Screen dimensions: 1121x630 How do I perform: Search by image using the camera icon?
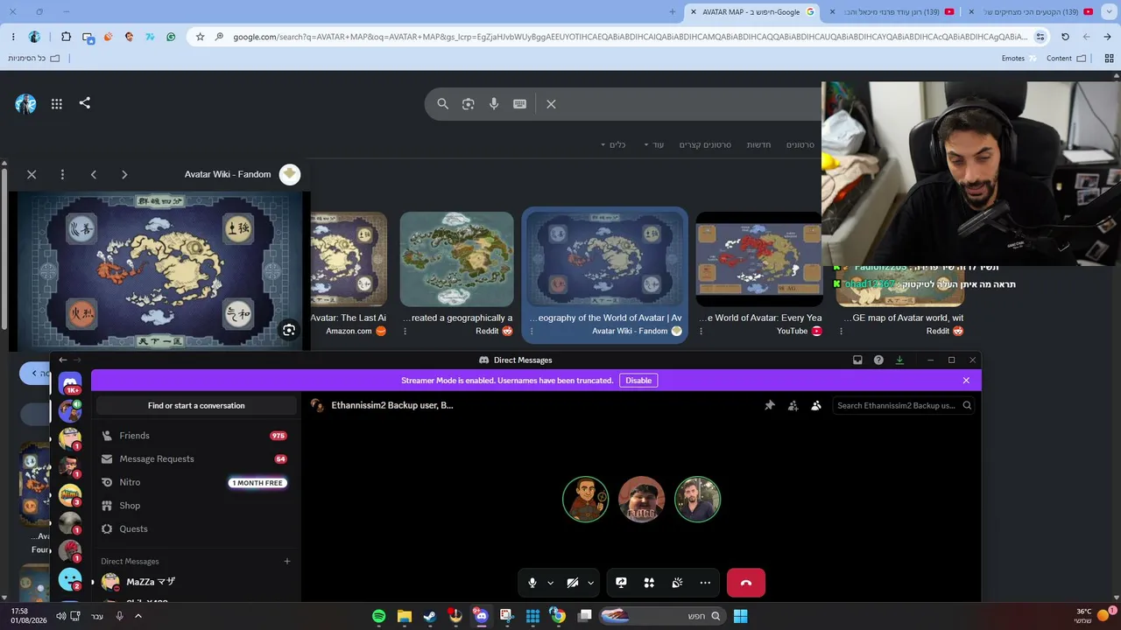(469, 104)
